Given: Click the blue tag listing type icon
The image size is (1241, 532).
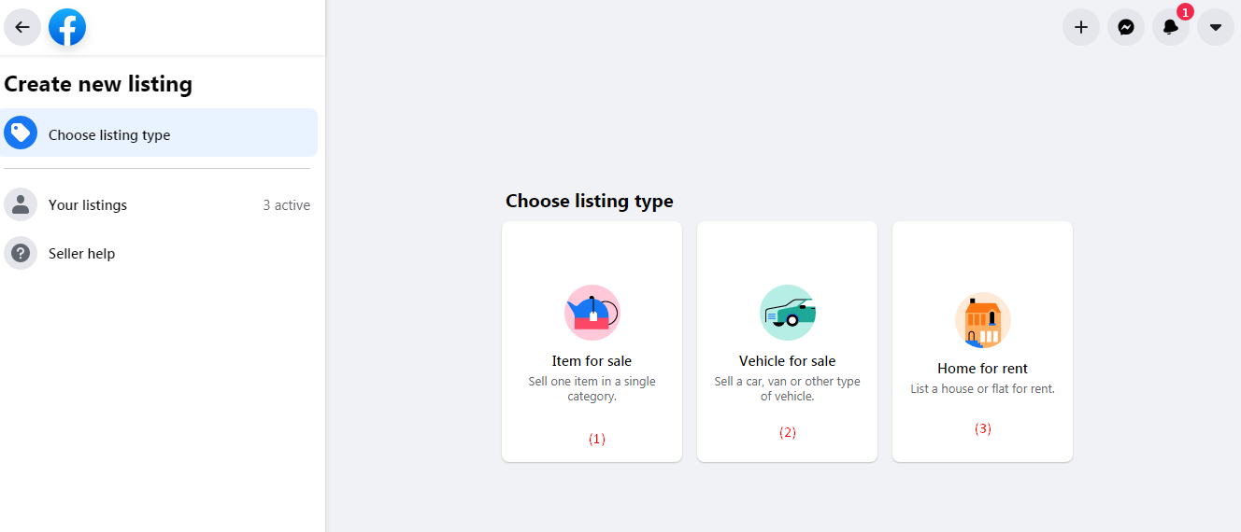Looking at the screenshot, I should click(21, 133).
